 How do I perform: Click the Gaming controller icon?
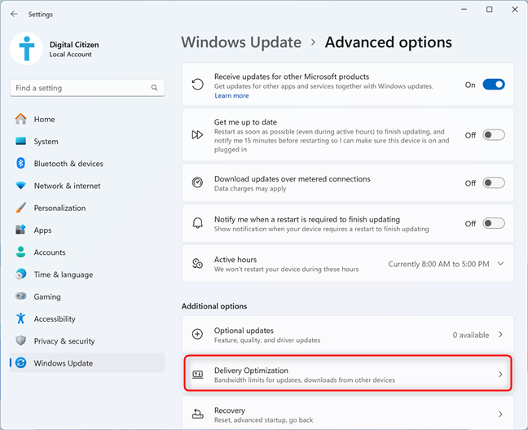21,296
